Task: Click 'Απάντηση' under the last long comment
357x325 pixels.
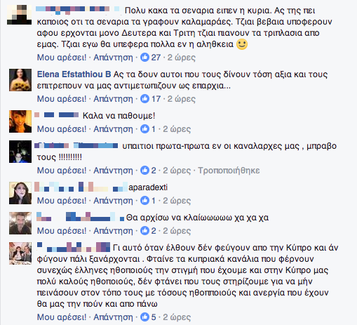Action: tap(113, 317)
